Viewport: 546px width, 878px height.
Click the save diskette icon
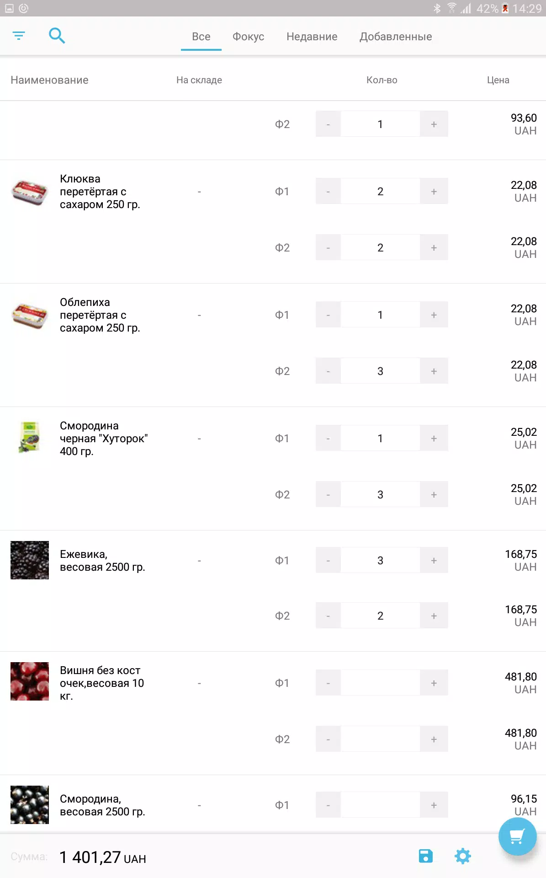(x=425, y=856)
